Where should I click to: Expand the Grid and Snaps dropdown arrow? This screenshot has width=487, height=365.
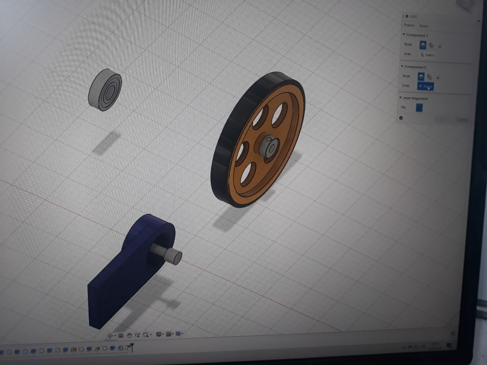point(173,334)
